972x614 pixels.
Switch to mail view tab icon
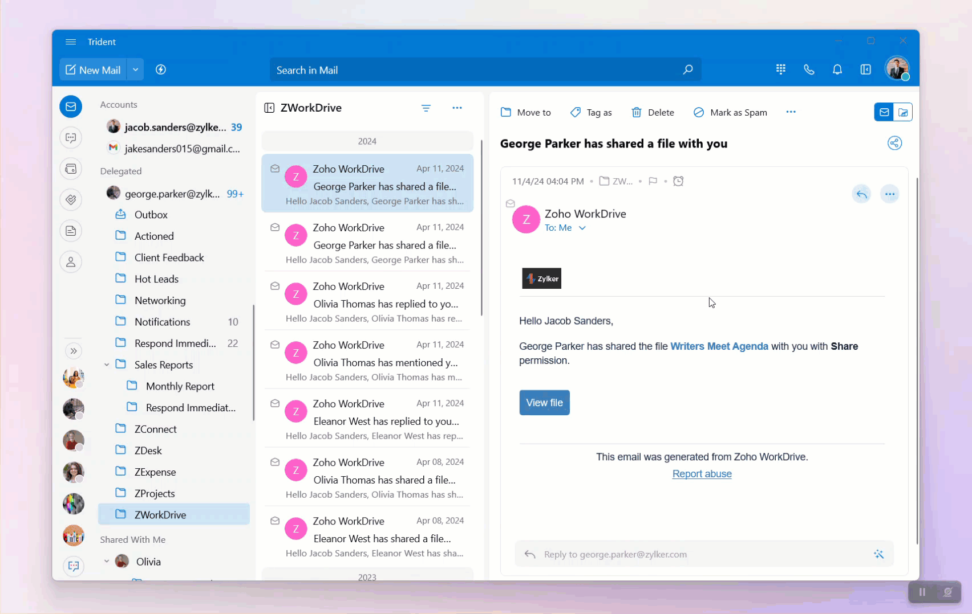pos(884,112)
